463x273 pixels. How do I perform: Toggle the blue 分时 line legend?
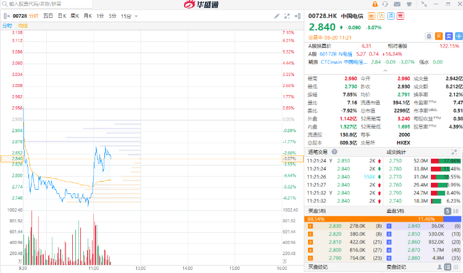7,26
